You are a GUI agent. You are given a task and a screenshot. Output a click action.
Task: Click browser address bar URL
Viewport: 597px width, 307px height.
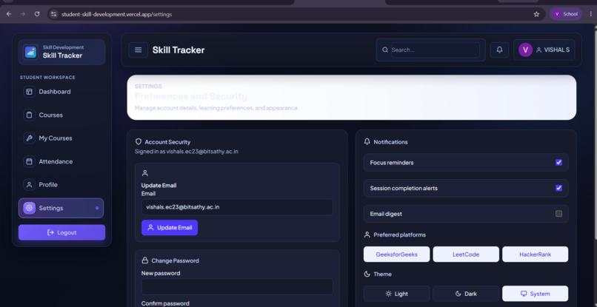[116, 14]
